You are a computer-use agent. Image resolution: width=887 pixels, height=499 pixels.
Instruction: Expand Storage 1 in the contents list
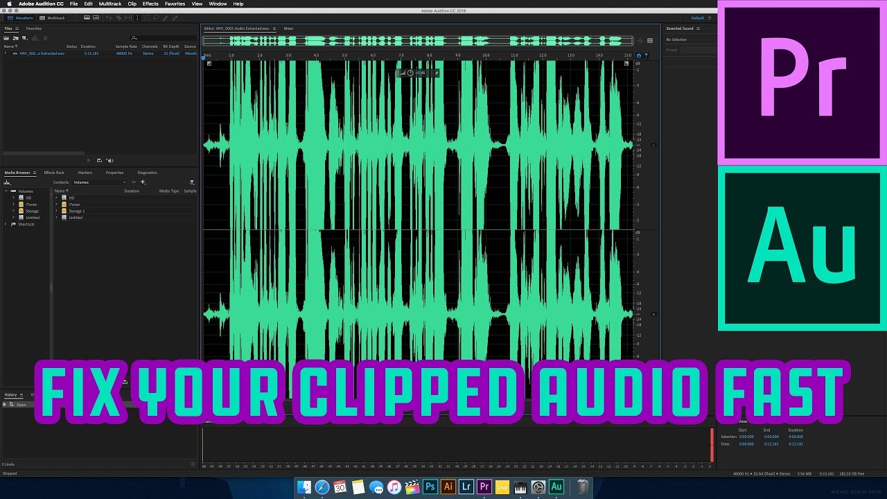click(x=56, y=211)
